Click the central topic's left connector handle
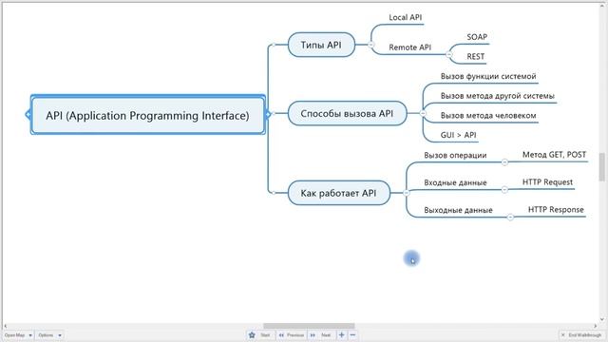Screen dimensions: 608x342 tap(28, 114)
